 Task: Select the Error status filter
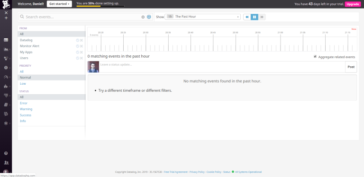click(x=23, y=103)
